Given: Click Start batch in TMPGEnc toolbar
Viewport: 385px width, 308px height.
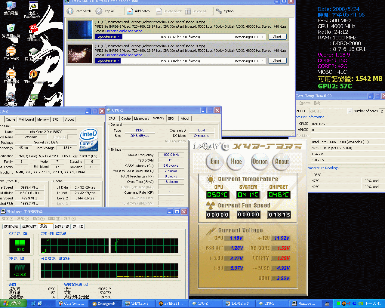Looking at the screenshot, I should (x=79, y=11).
